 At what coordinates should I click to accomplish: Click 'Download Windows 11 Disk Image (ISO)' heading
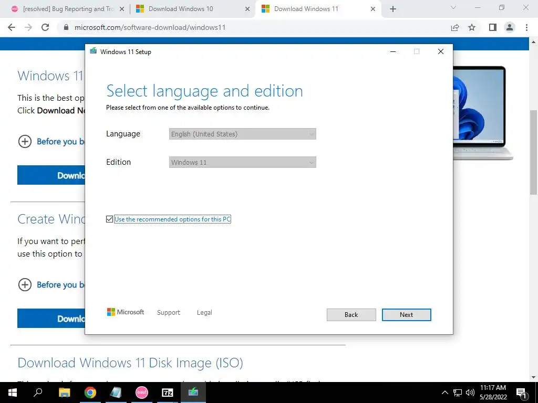[130, 363]
